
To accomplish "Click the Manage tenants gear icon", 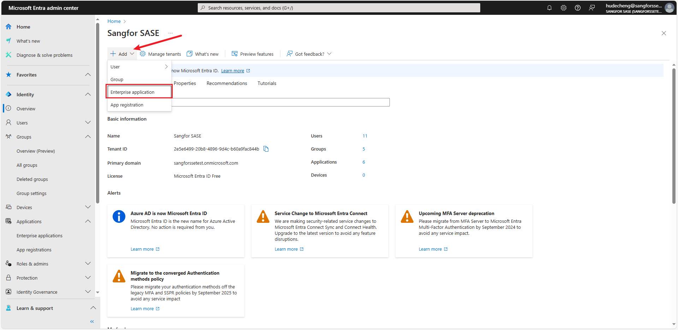I will tap(143, 54).
